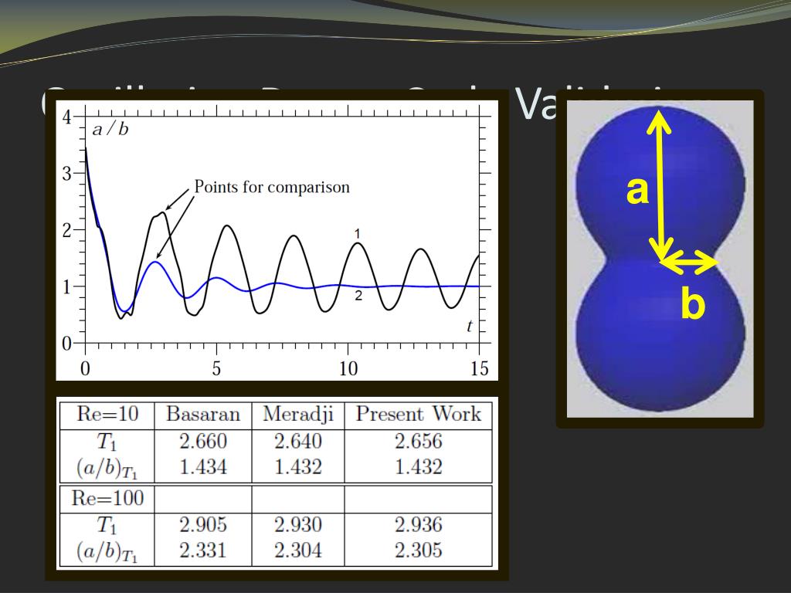Select the Re=100 table row header

pos(107,499)
